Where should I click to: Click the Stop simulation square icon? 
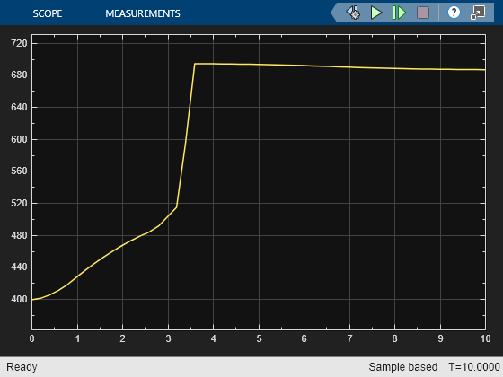tap(423, 13)
